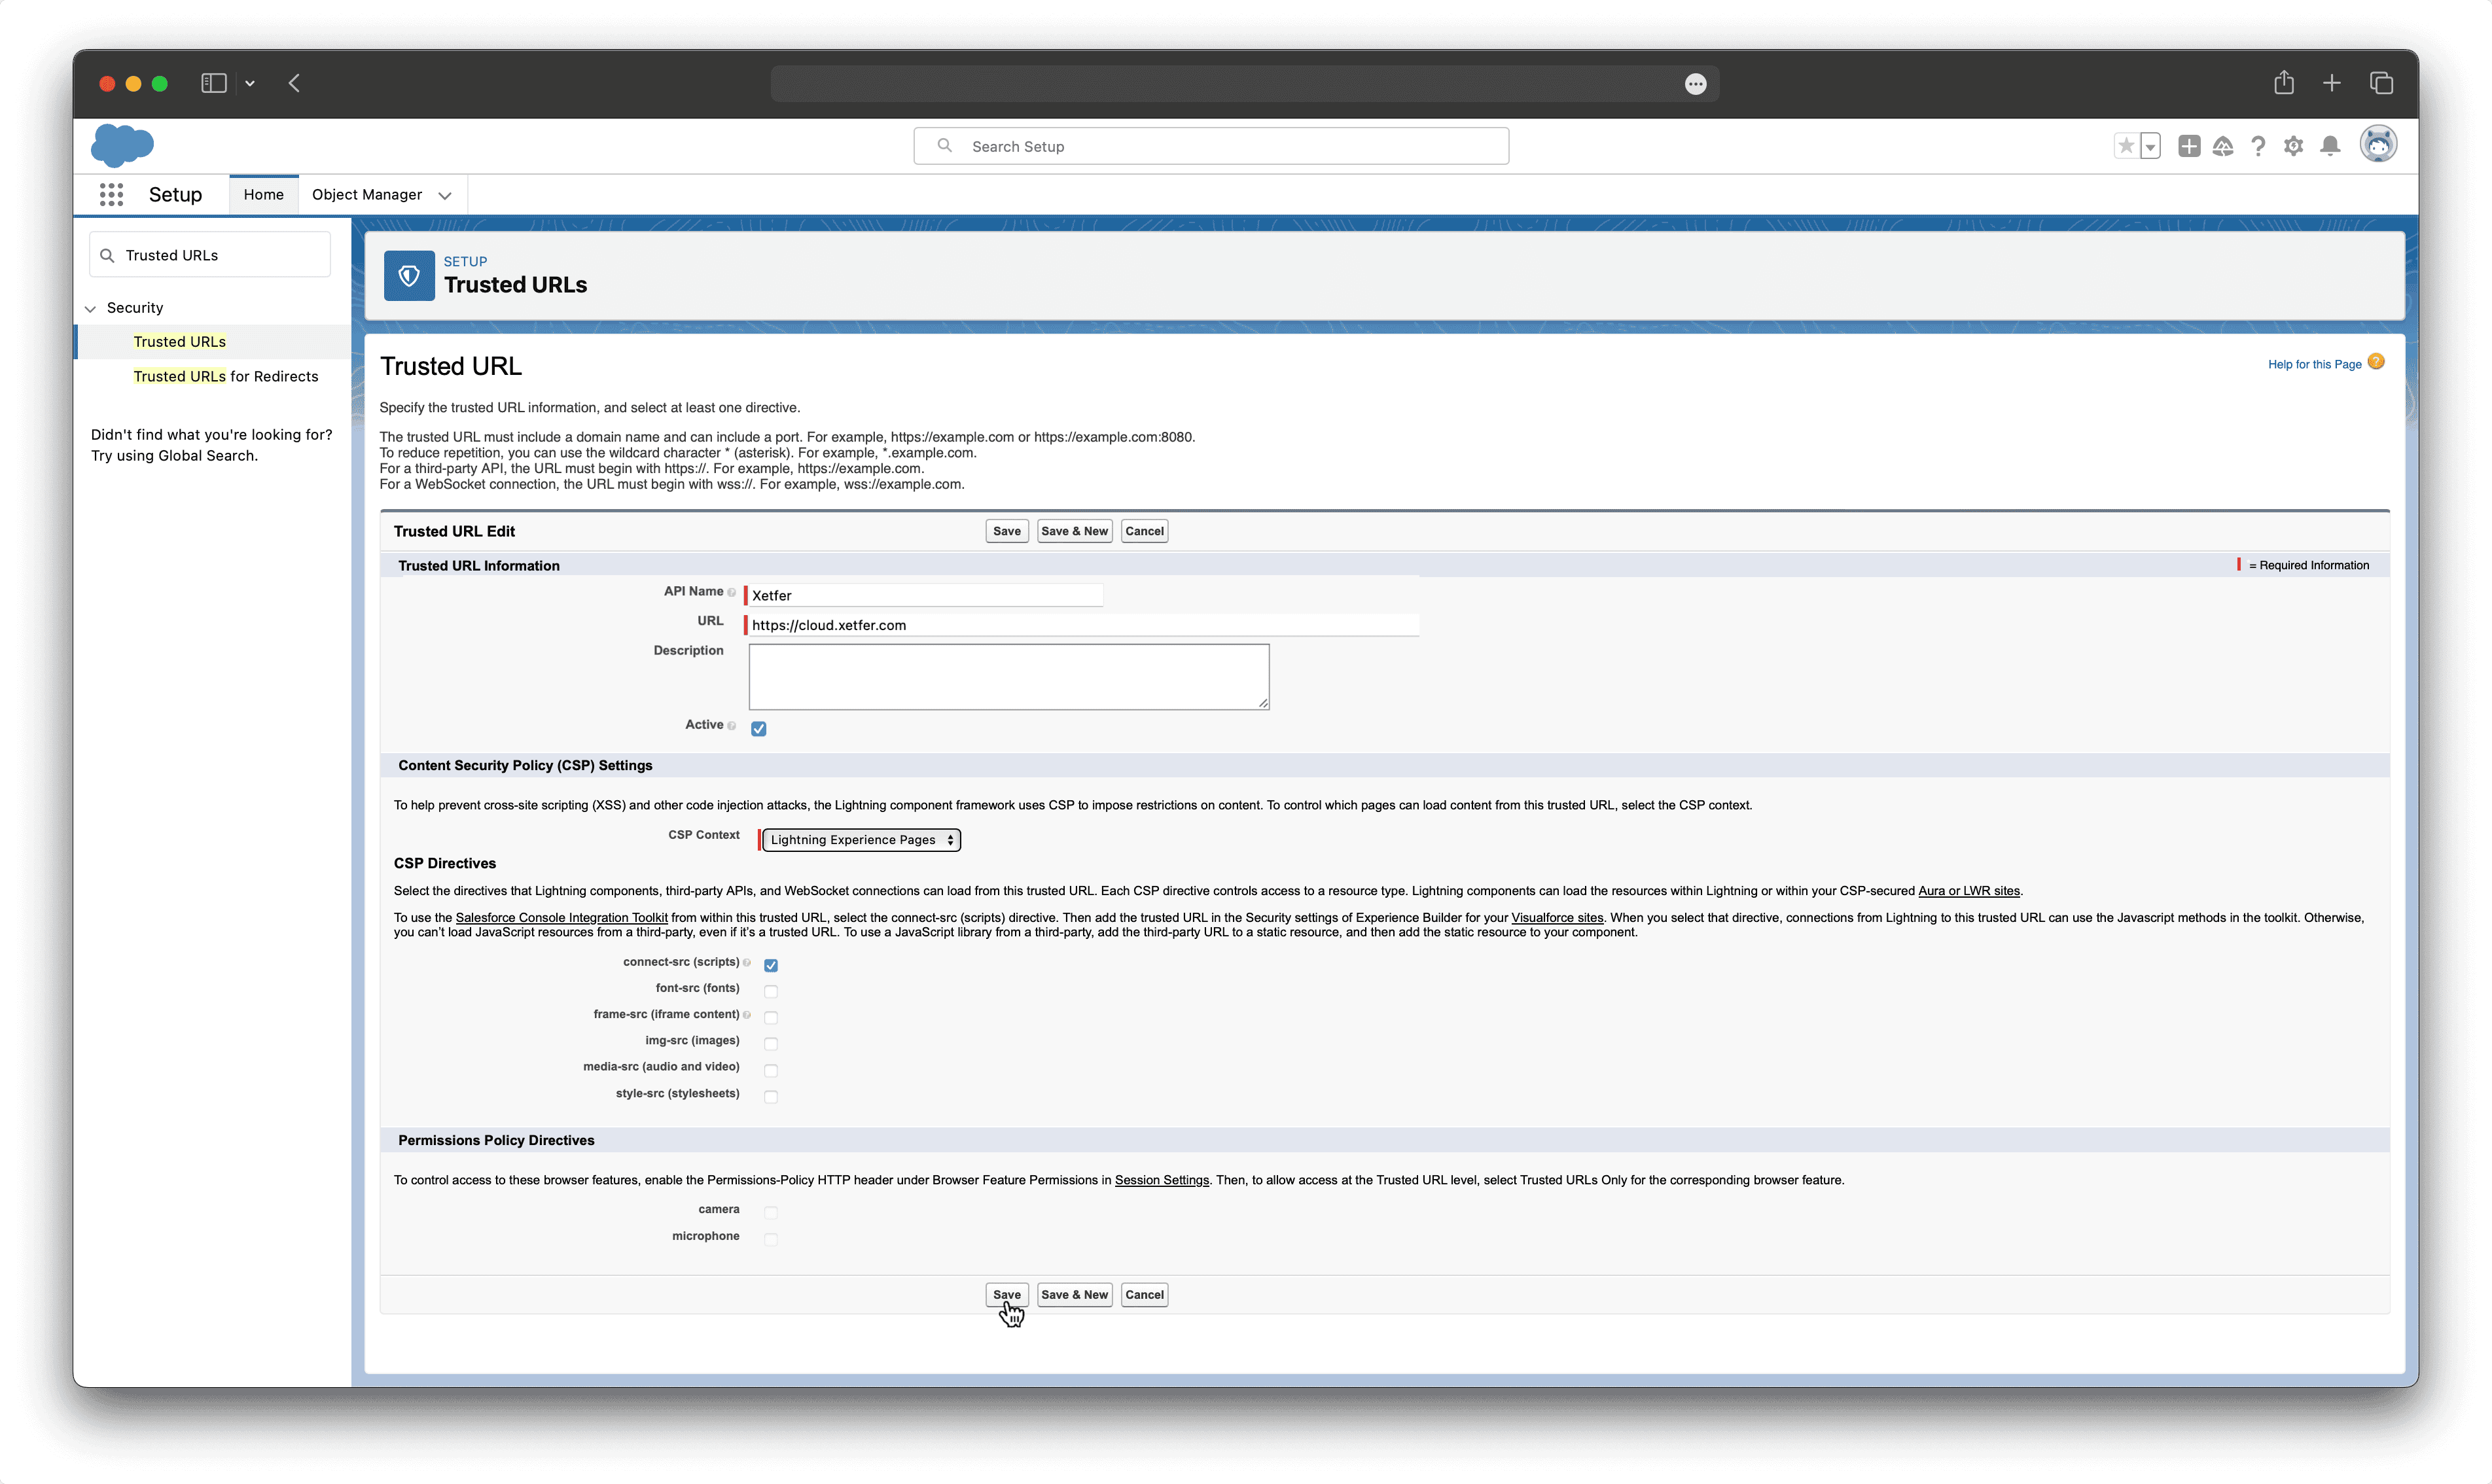
Task: Click the info icon next to frame-src
Action: [747, 1015]
